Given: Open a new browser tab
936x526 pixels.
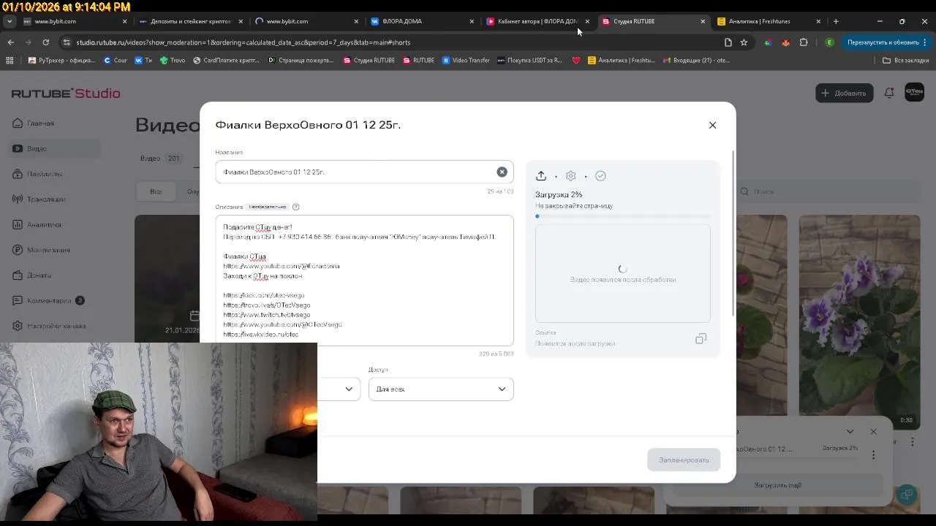Looking at the screenshot, I should click(x=836, y=21).
